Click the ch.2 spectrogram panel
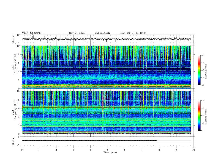Image resolution: width=218 pixels, height=168 pixels. pyautogui.click(x=106, y=113)
